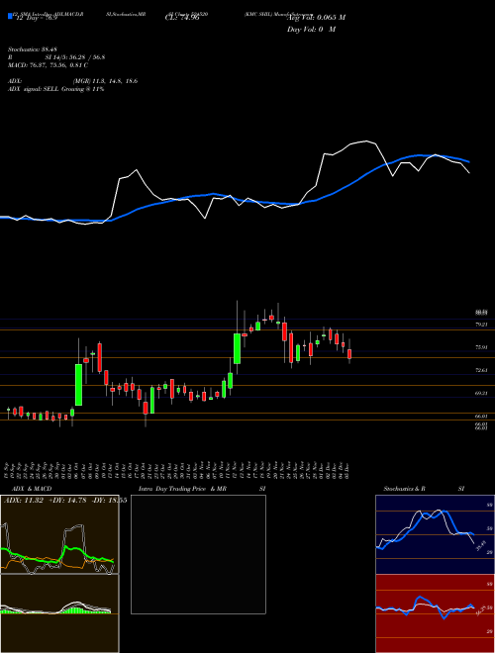Click the ADX (MGR) 11.3, 14.8, 18.6 readout

[75, 81]
